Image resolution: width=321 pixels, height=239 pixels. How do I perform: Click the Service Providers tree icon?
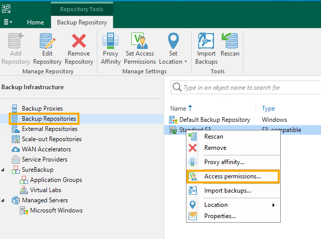tap(16, 160)
